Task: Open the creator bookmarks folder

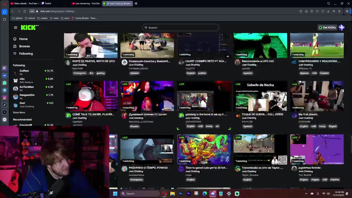Action: coord(42,18)
